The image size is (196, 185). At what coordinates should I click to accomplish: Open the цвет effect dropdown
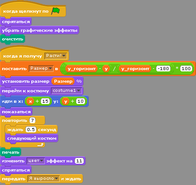[36, 161]
